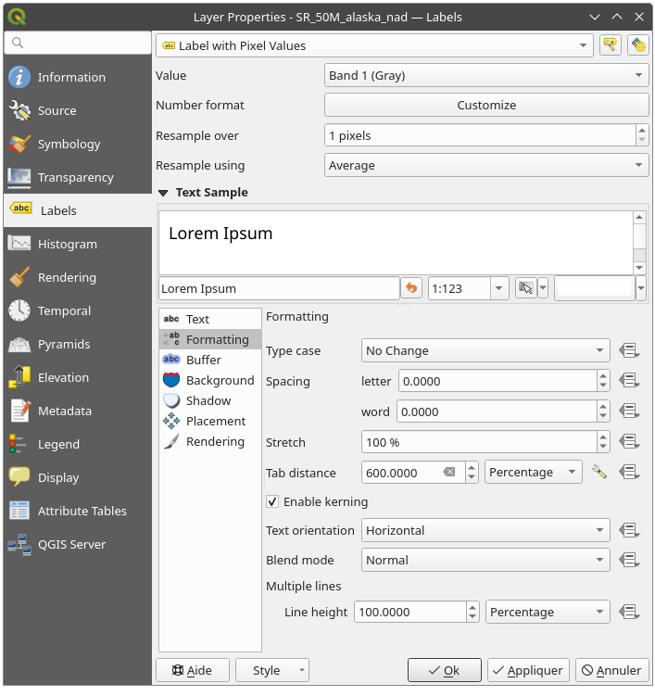Select the Buffer tab in label settings
This screenshot has width=655, height=696.
203,361
